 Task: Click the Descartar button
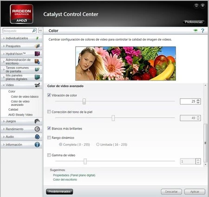(x=171, y=191)
